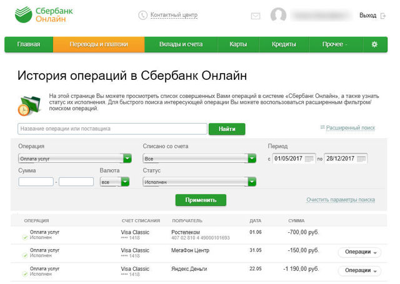Screen dimensions: 400x284
Task: Expand the Списано со счета dropdown
Action: [x=199, y=159]
